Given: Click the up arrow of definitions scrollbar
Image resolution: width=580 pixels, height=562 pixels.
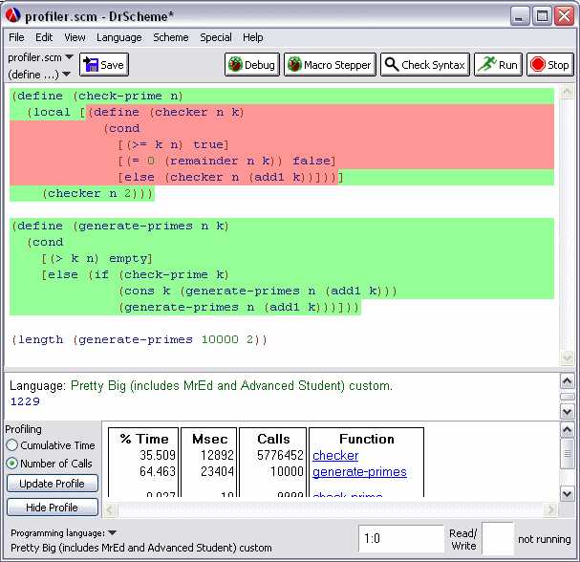Looking at the screenshot, I should (567, 92).
